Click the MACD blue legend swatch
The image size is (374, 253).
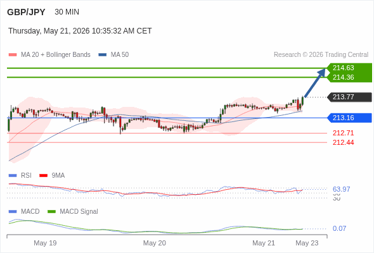13,212
